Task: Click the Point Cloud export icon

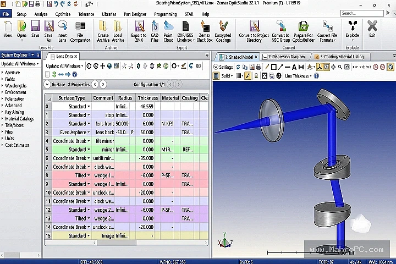Action: tap(168, 31)
